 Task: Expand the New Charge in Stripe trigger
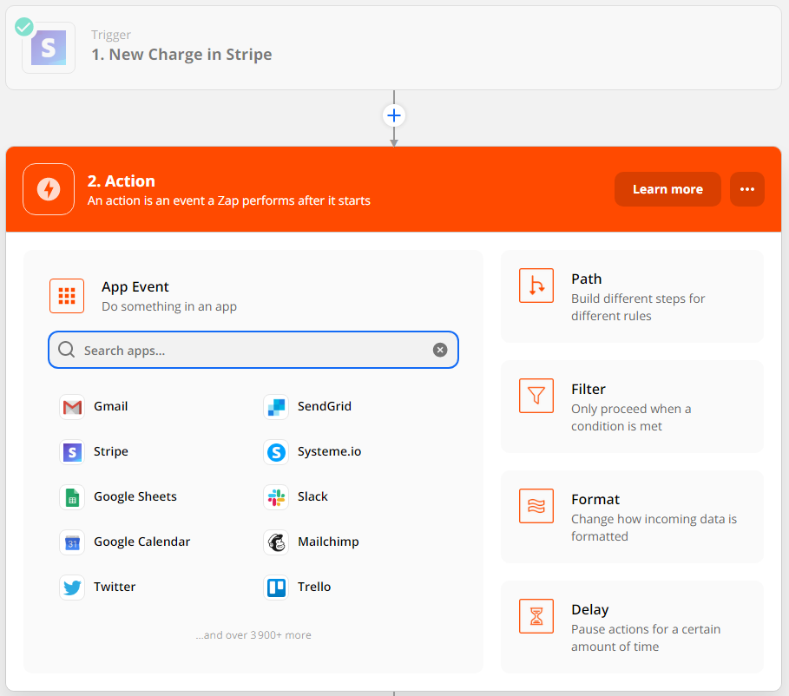(x=181, y=54)
